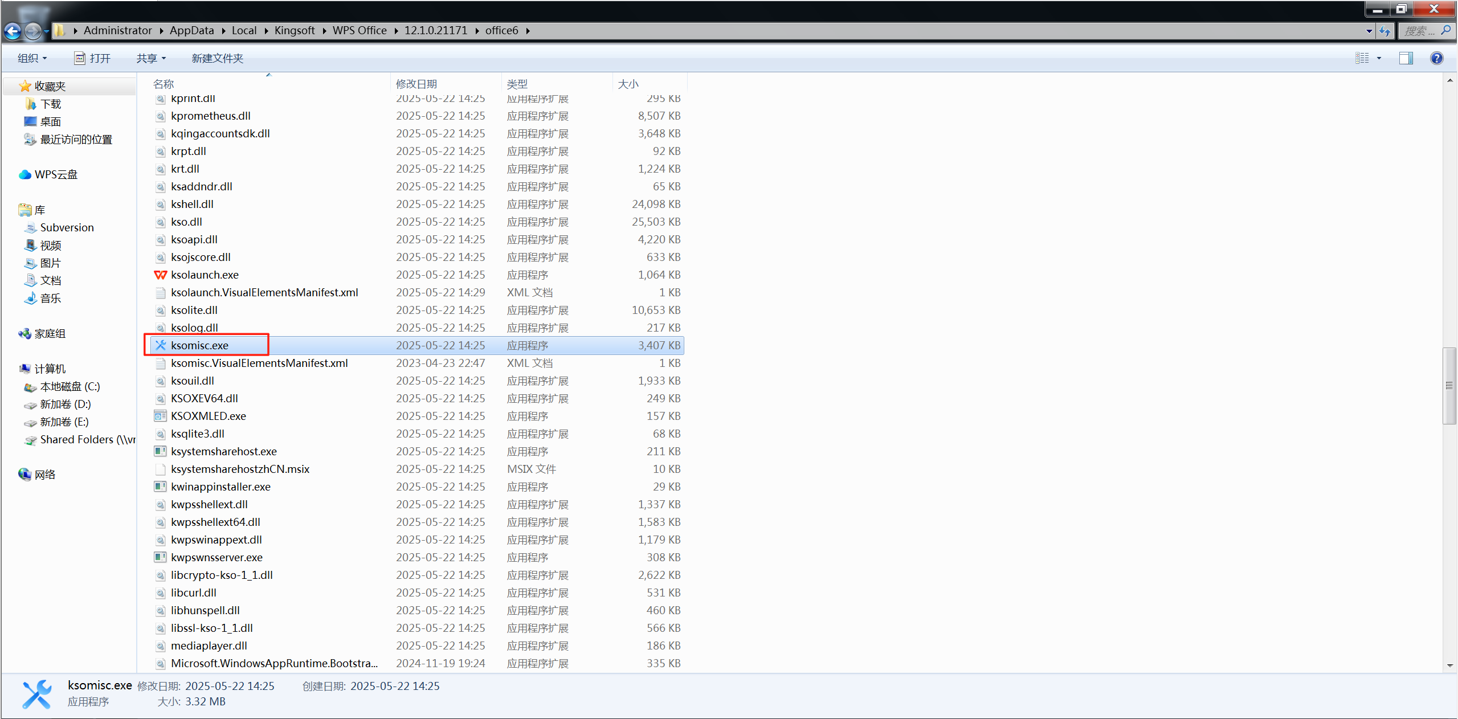Screen dimensions: 1458x719
Task: Click 新建文件夹 button
Action: (x=217, y=58)
